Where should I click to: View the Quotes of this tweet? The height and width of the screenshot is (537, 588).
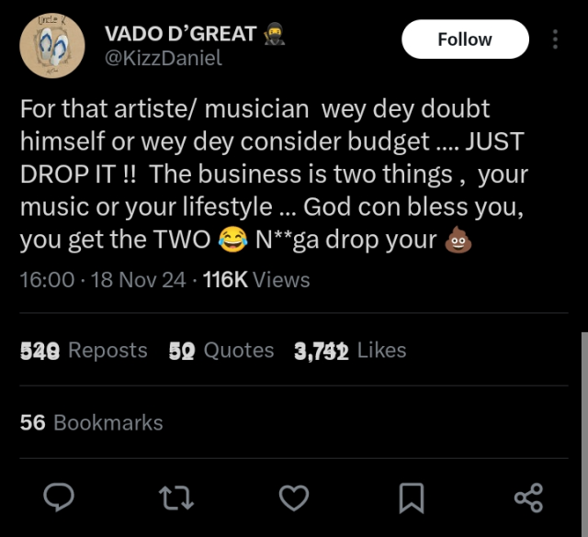tap(221, 350)
